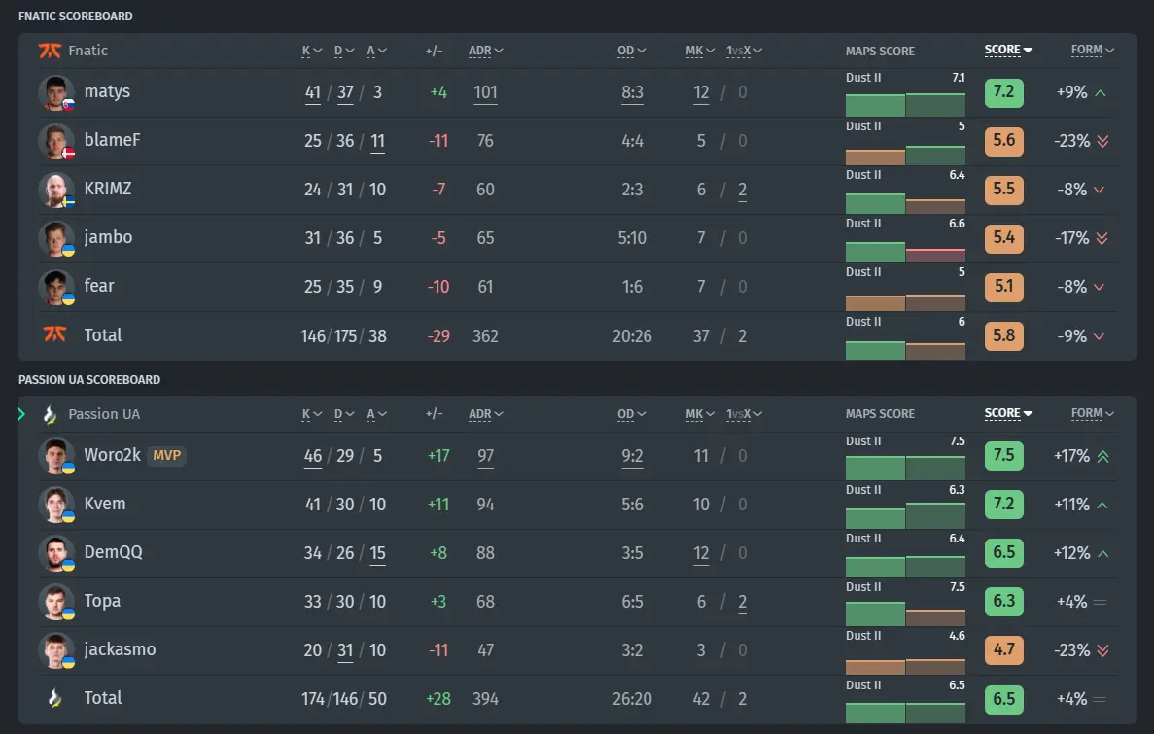Click Kvem form up-arrow icon

click(1102, 505)
